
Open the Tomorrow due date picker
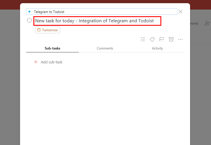point(48,30)
